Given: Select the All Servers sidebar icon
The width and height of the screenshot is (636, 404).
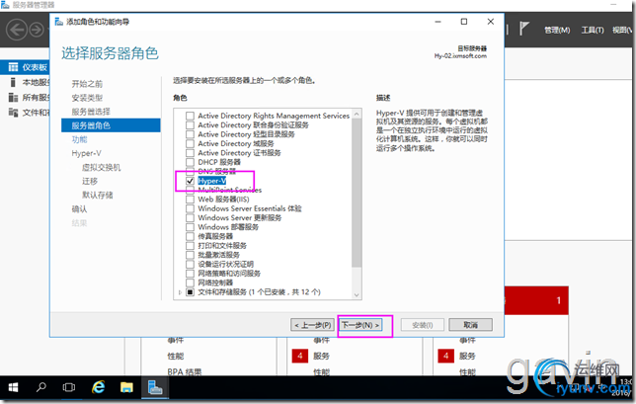Looking at the screenshot, I should click(x=13, y=98).
